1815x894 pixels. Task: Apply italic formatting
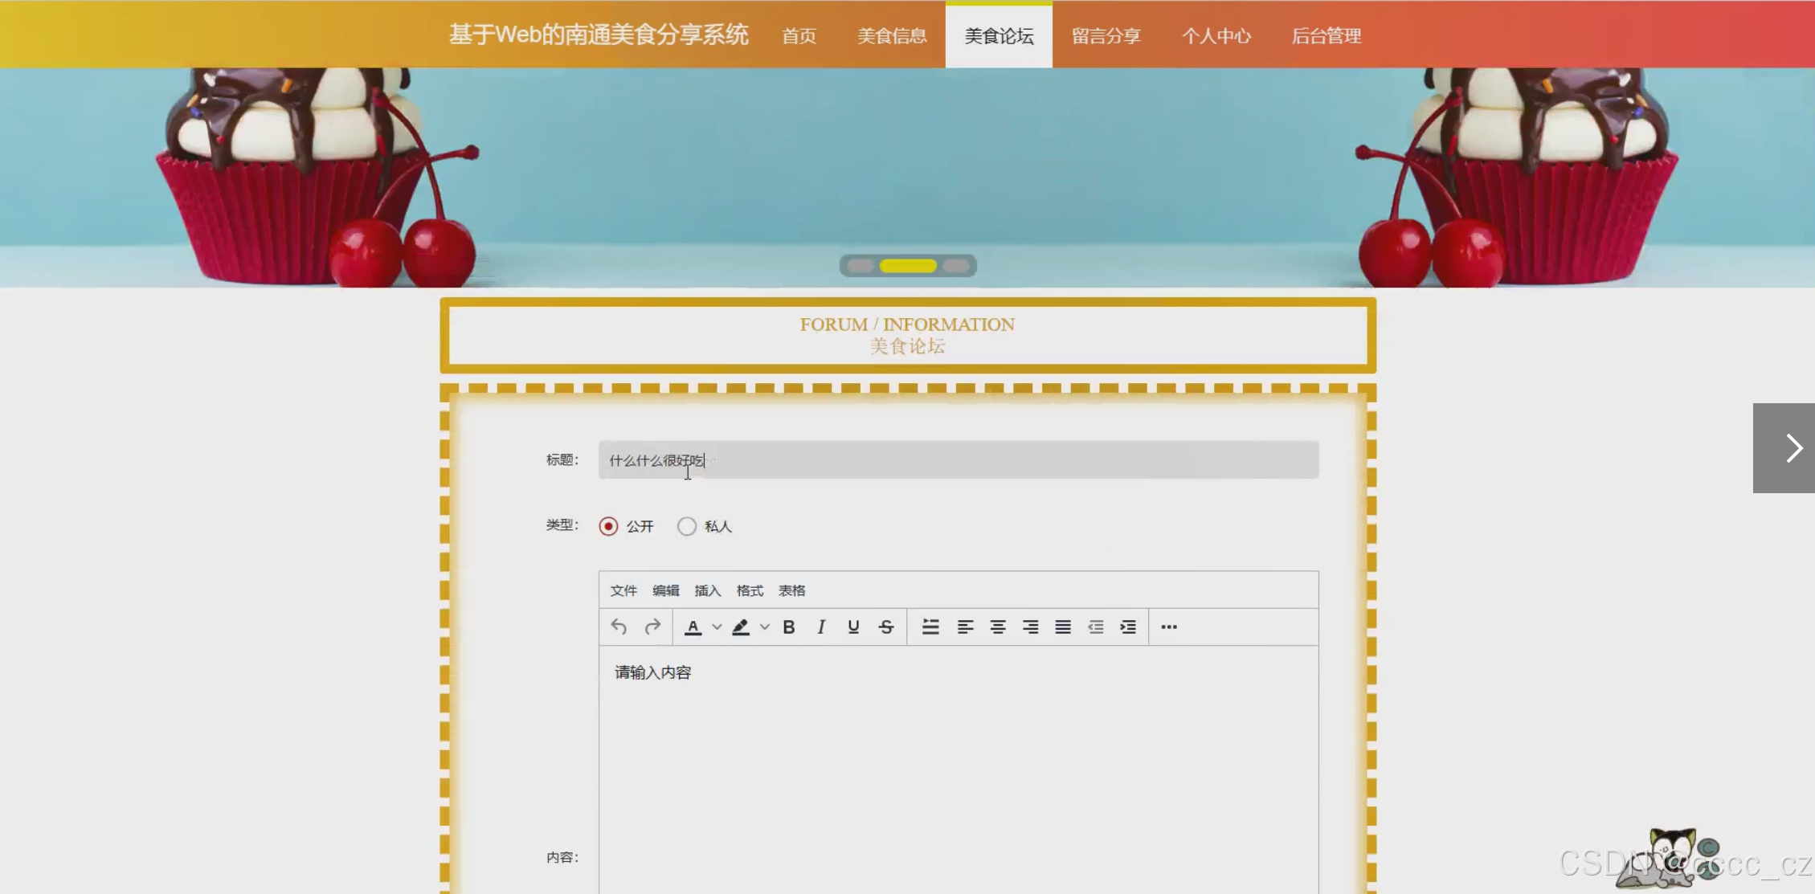(820, 627)
